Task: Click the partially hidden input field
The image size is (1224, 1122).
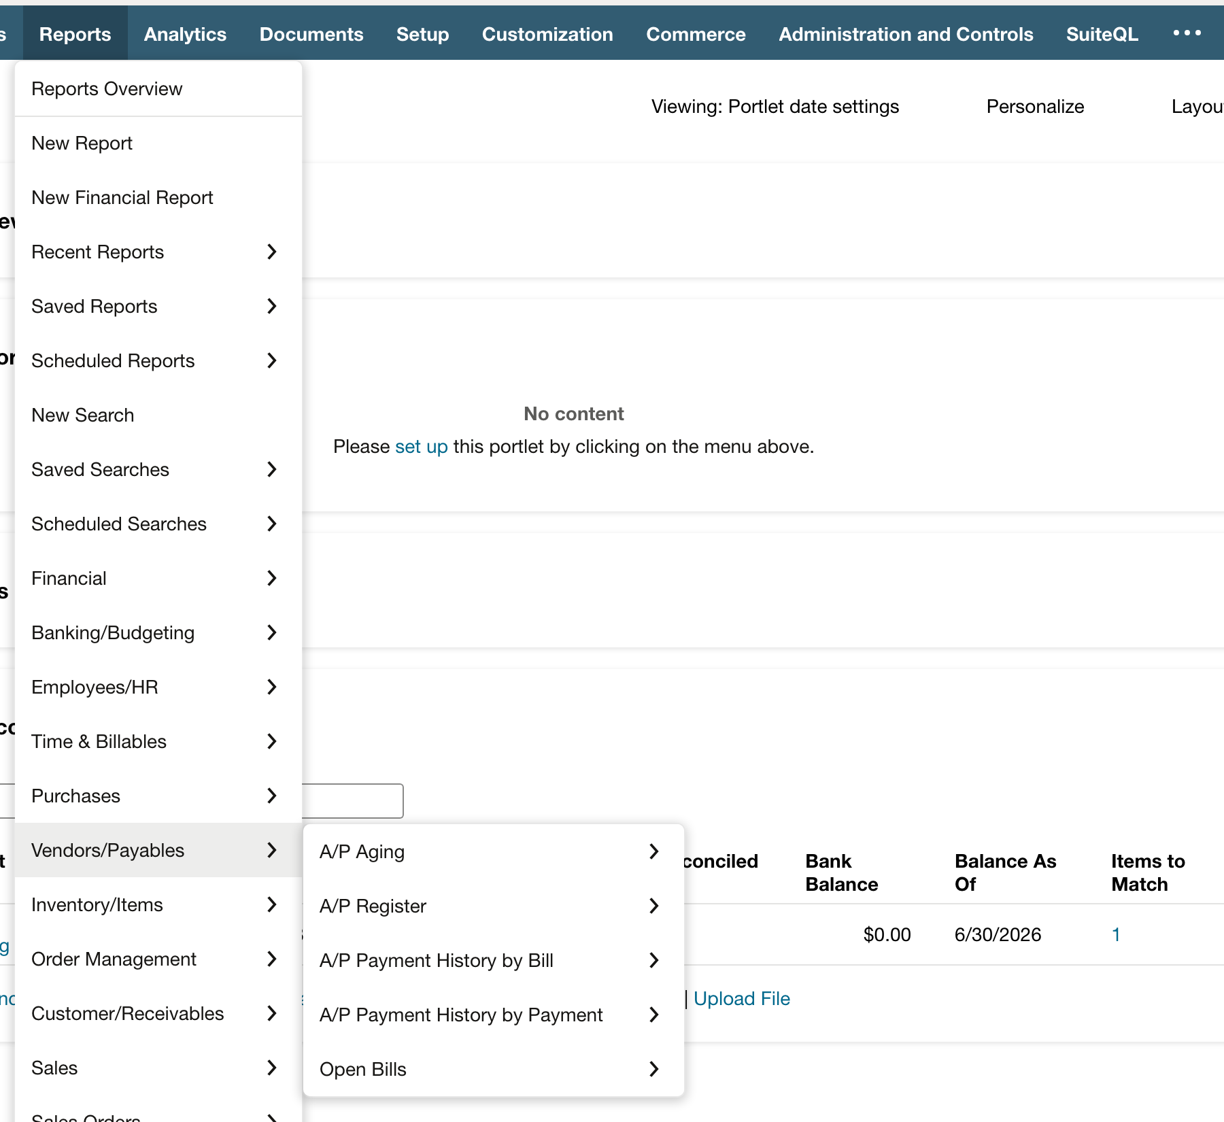Action: (x=352, y=801)
